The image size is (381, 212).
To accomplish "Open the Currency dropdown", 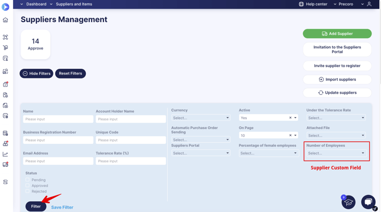I will click(x=201, y=118).
